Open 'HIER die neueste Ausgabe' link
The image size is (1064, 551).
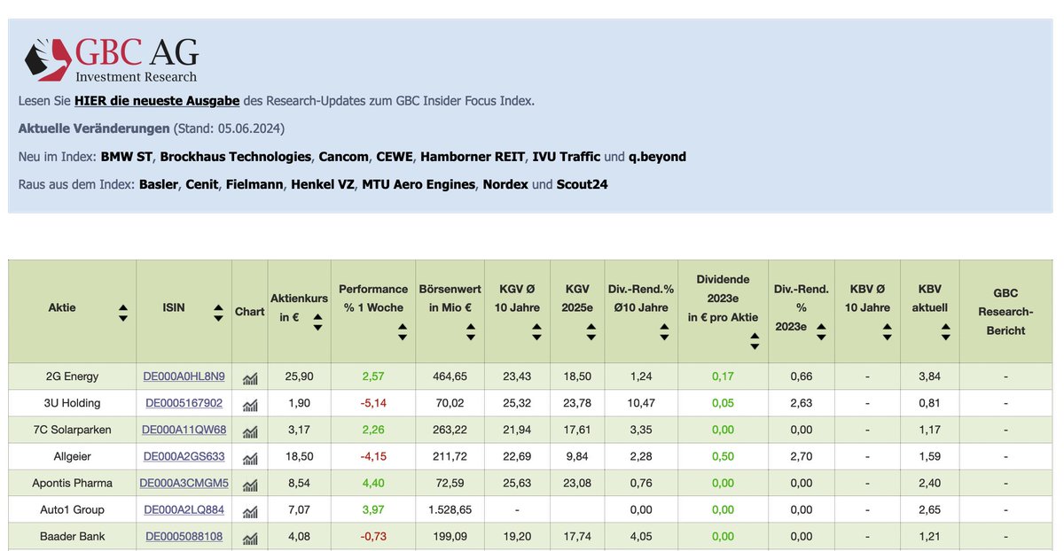[157, 101]
